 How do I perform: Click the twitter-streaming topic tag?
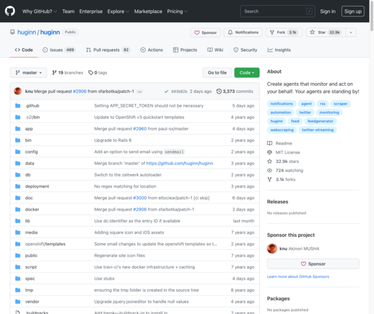click(318, 130)
